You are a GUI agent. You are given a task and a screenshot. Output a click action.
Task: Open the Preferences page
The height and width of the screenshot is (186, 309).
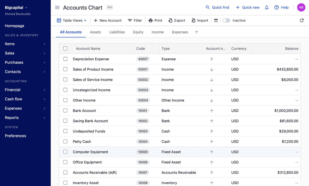click(x=15, y=136)
